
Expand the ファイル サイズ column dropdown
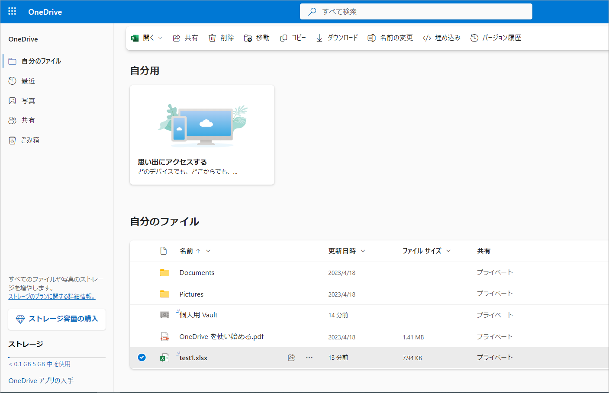[448, 251]
